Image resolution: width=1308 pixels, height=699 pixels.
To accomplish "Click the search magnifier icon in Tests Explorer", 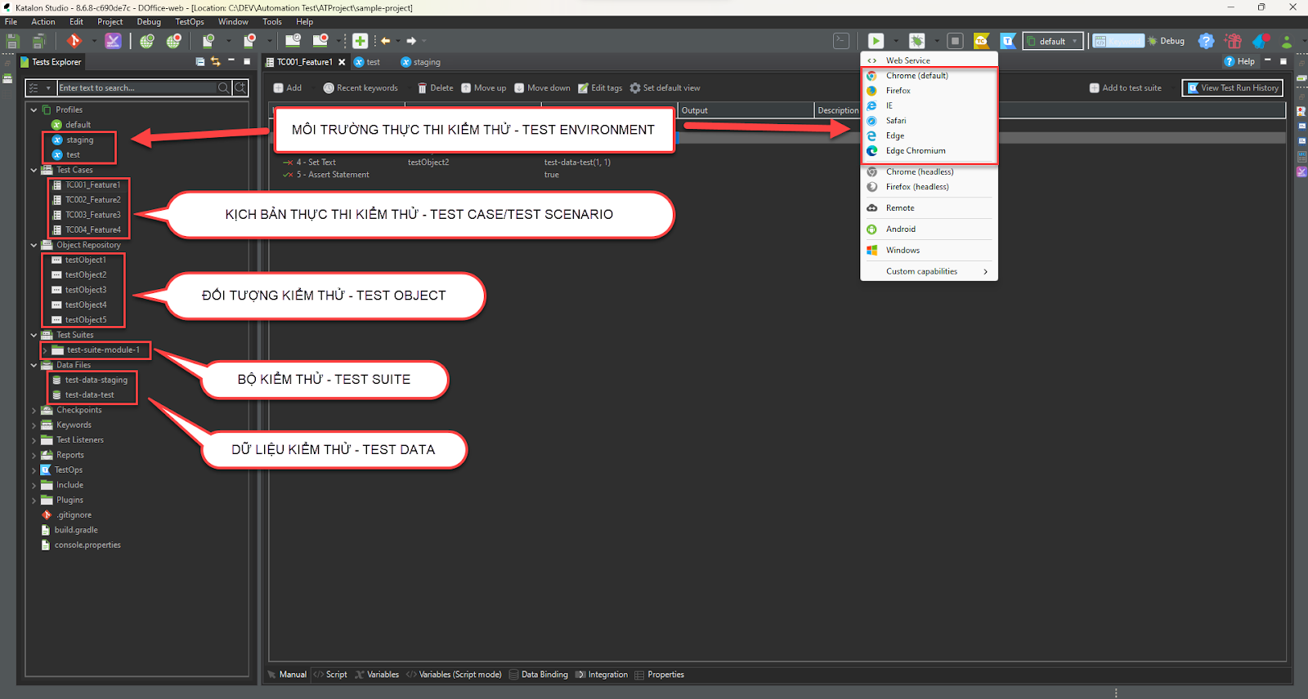I will [223, 87].
